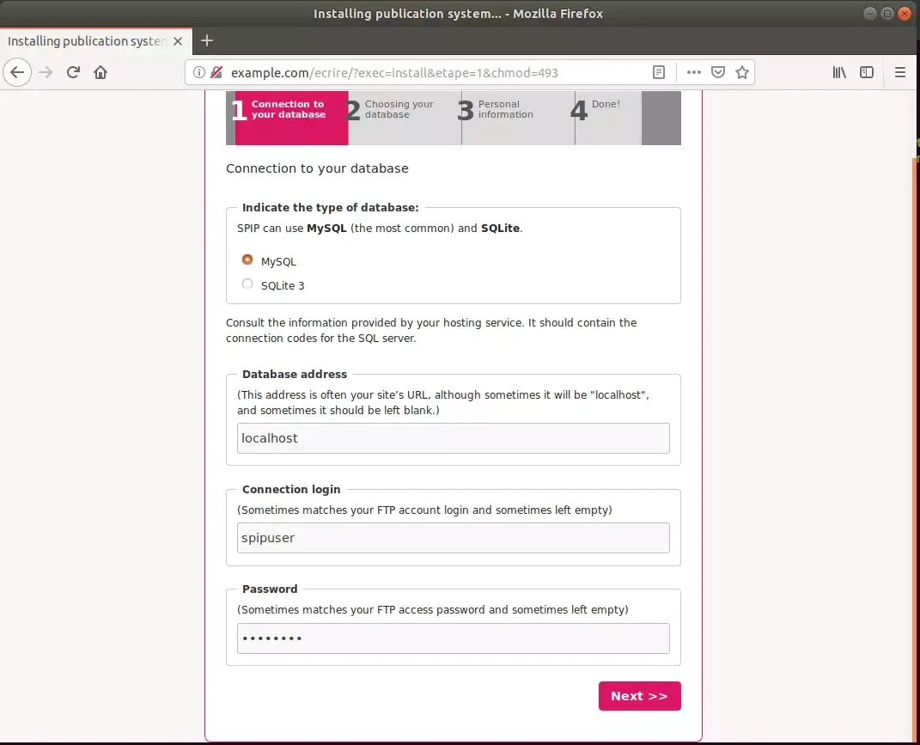Click into the Password field

[x=453, y=638]
